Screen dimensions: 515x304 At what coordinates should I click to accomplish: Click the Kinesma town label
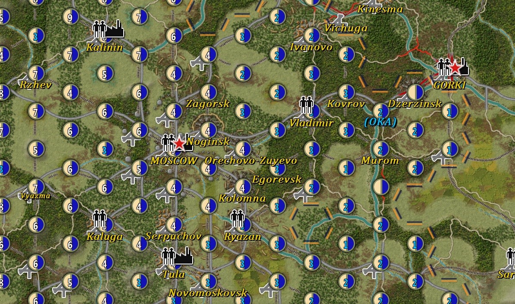[x=380, y=9]
